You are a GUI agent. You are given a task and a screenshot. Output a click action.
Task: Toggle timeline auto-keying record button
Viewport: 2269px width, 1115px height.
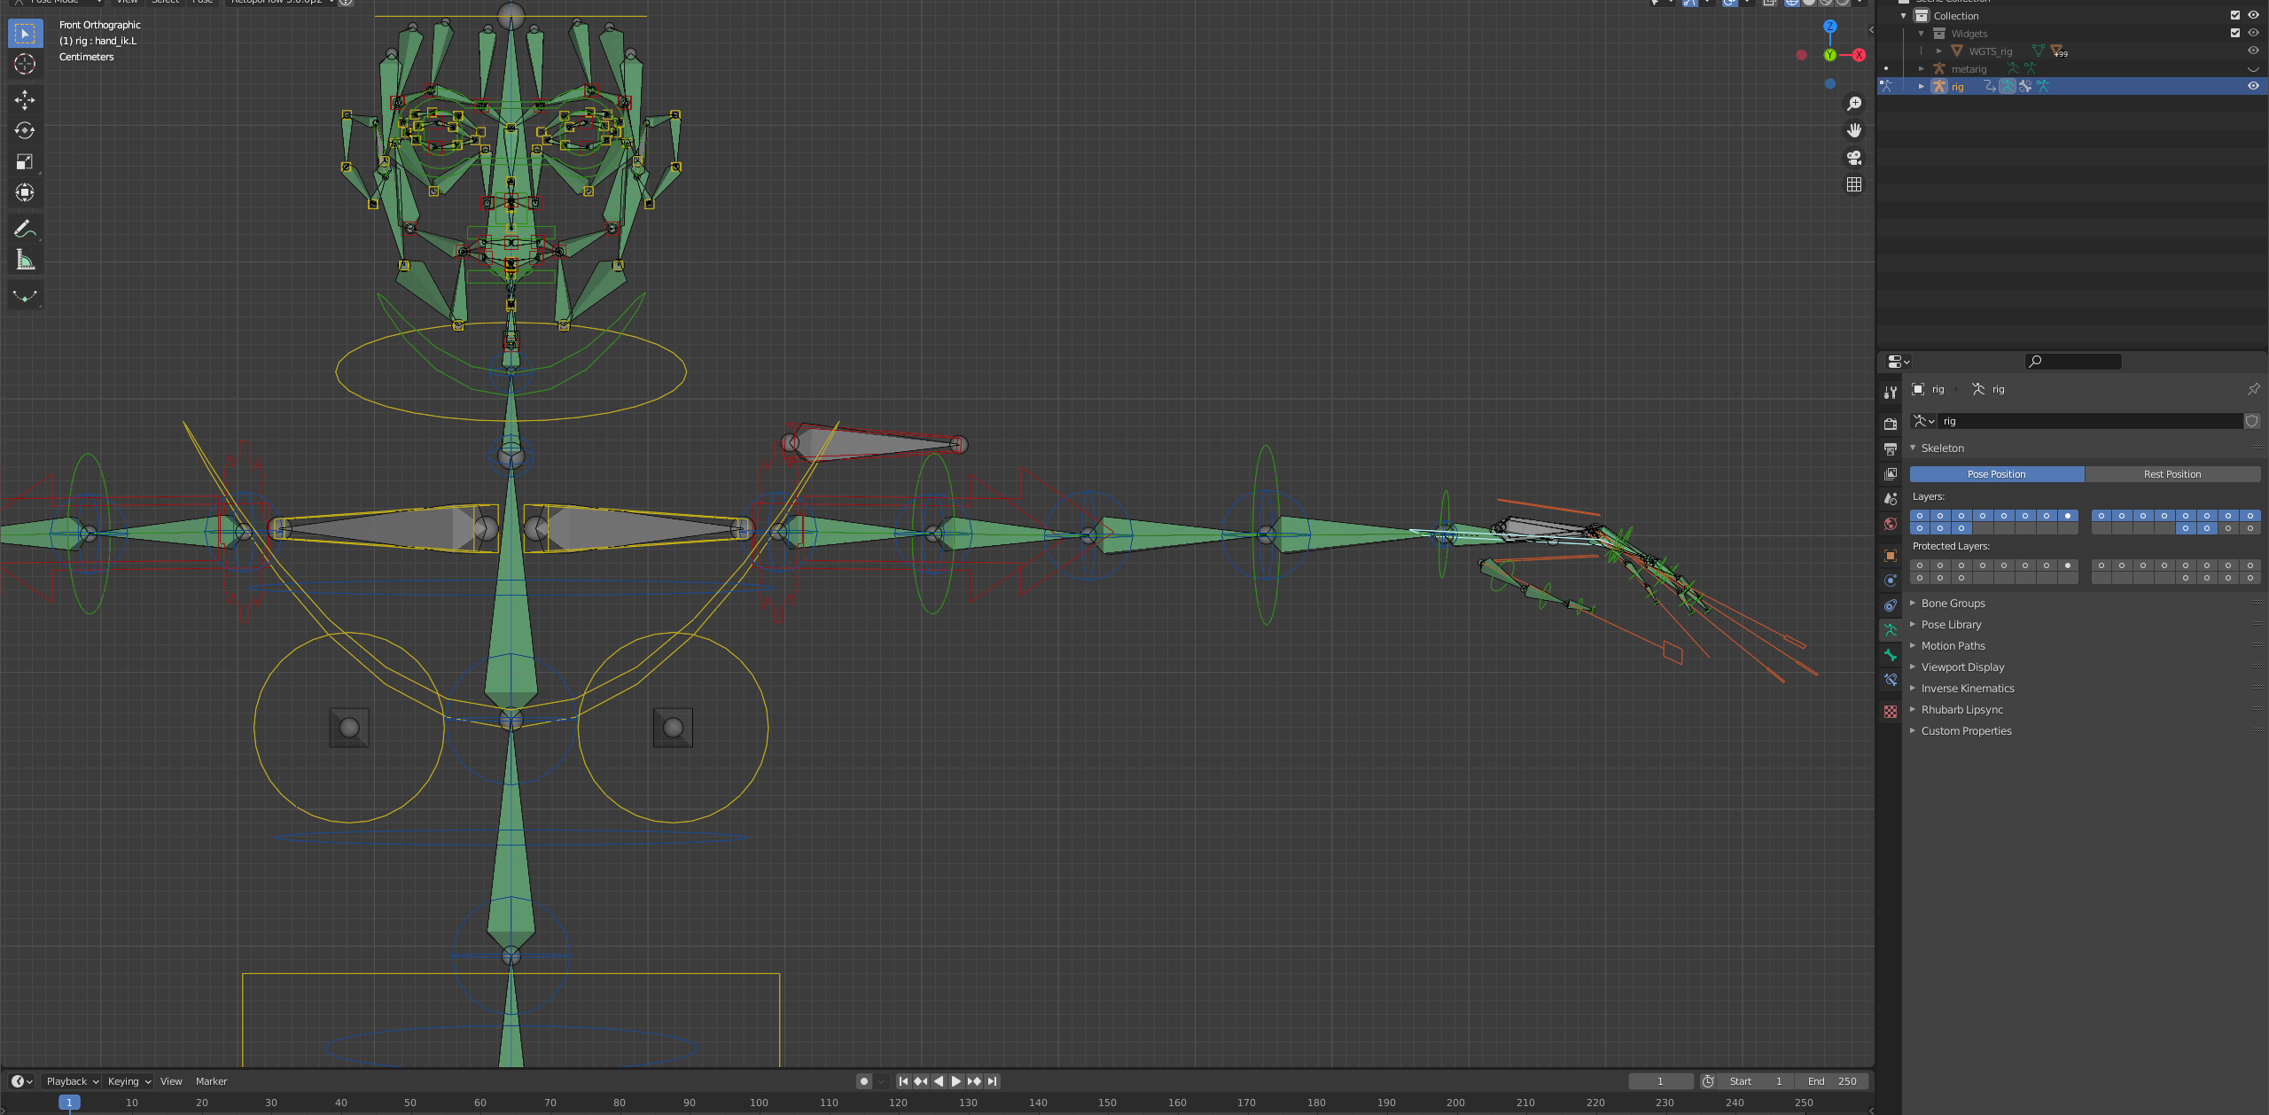(x=864, y=1081)
